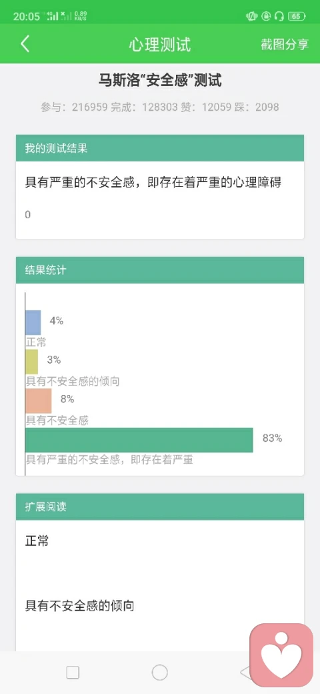This screenshot has height=694, width=320.
Task: Tap the Android recent apps square
Action: [73, 673]
